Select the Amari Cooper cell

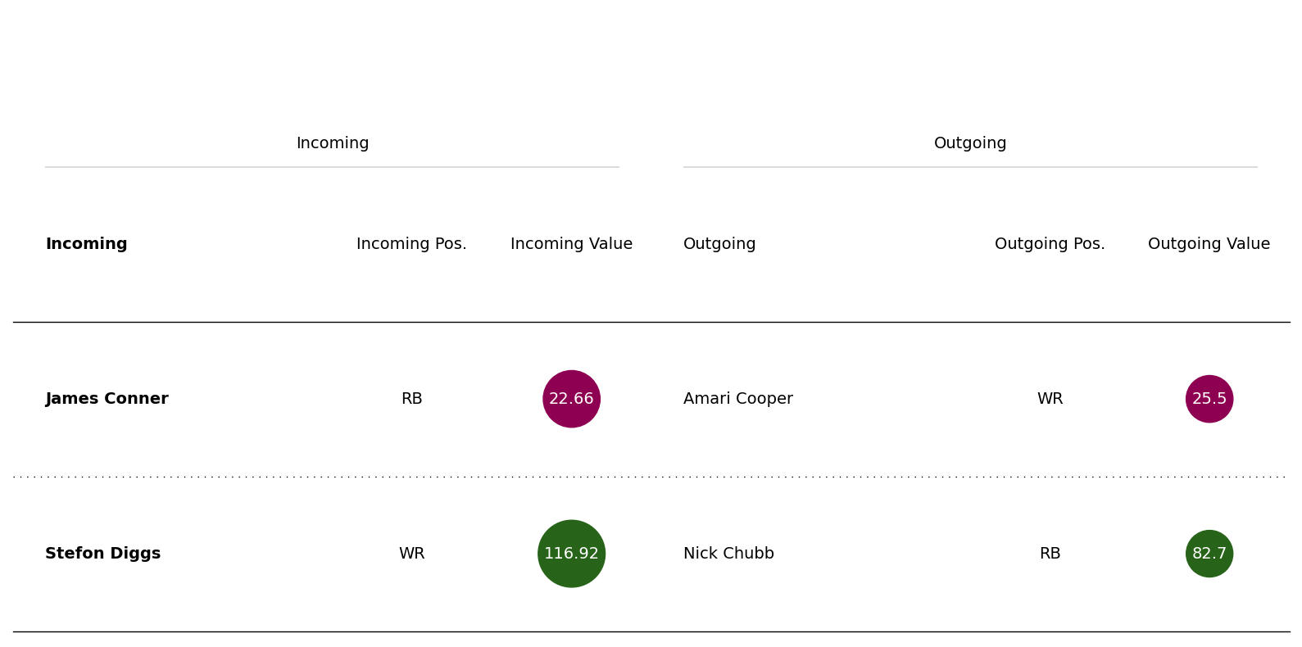pyautogui.click(x=737, y=399)
